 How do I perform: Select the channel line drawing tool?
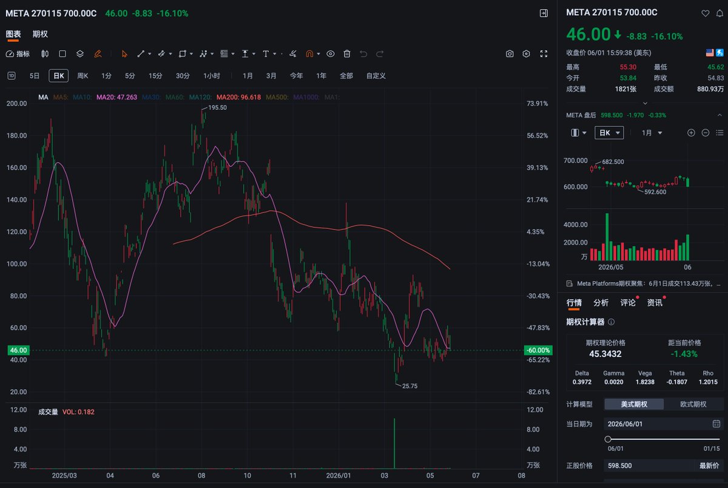point(161,53)
